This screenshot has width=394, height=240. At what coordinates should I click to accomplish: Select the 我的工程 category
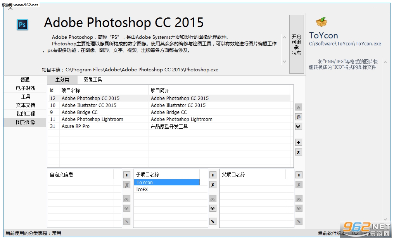[25, 114]
